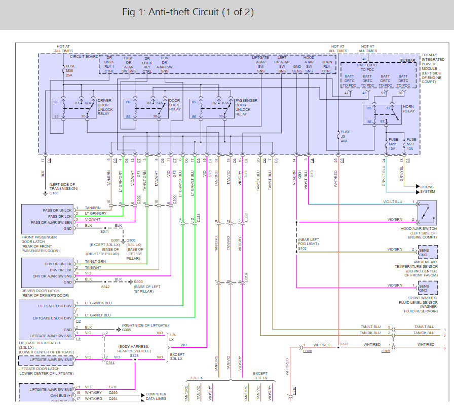Click the NEAR LEFT FOG LIGHT note
The image size is (454, 405).
pos(309,241)
